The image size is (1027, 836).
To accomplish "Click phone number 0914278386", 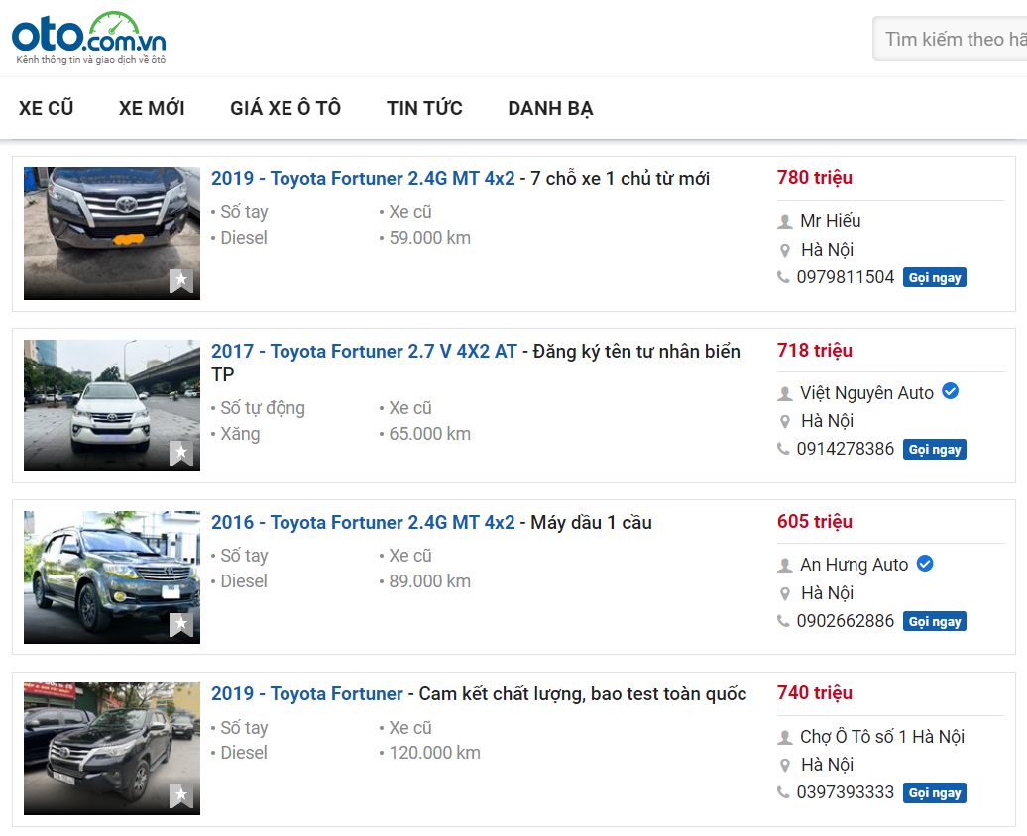I will point(846,449).
